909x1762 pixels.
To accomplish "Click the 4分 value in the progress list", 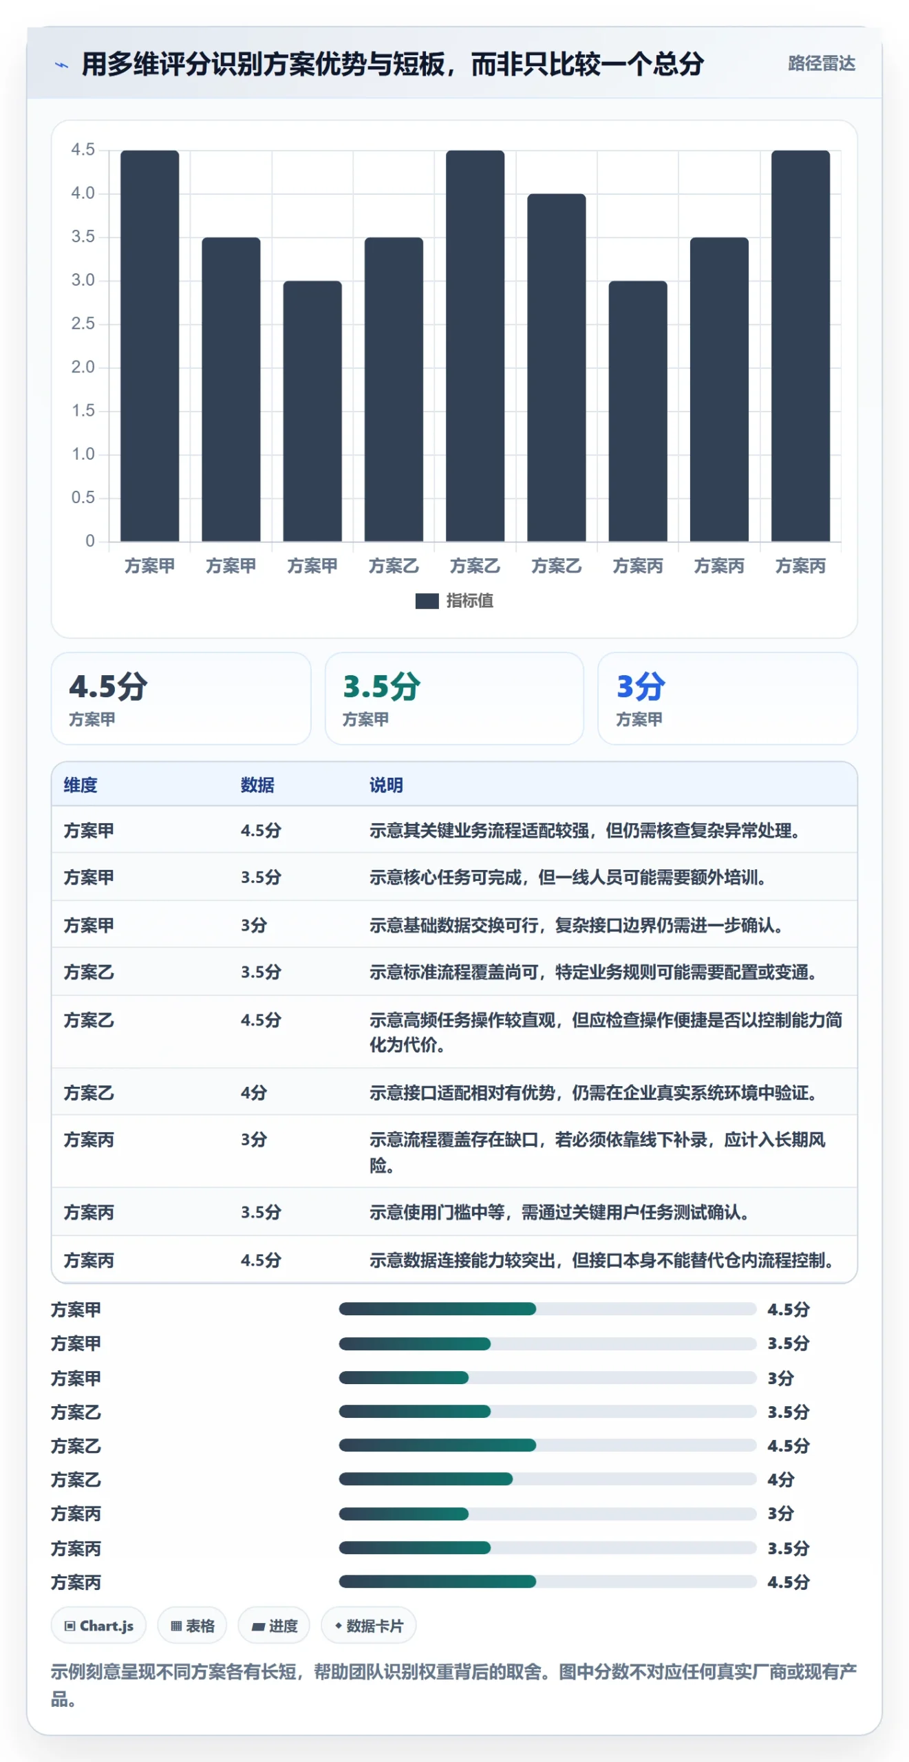I will click(x=781, y=1479).
